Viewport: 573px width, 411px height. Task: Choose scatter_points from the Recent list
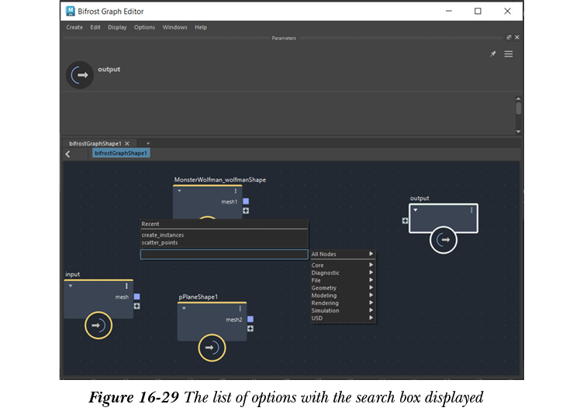coord(160,242)
